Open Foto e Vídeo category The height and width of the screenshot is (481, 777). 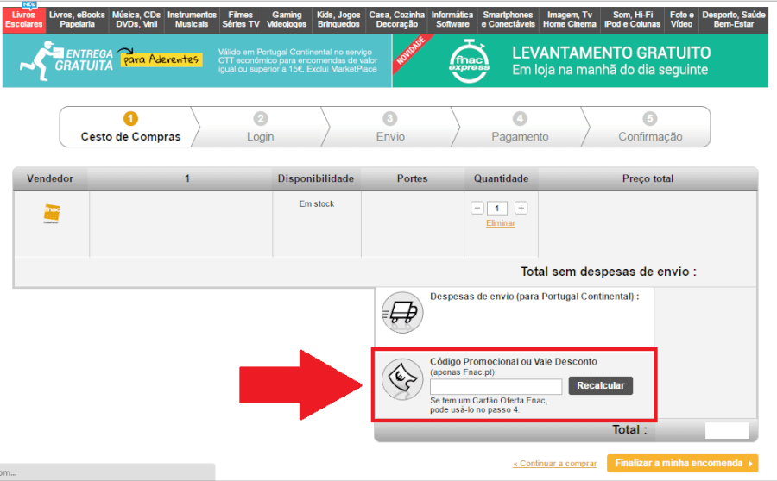point(681,20)
